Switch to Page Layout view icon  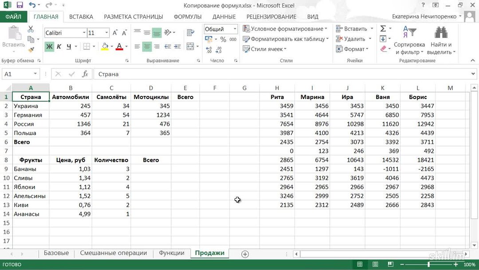click(375, 264)
